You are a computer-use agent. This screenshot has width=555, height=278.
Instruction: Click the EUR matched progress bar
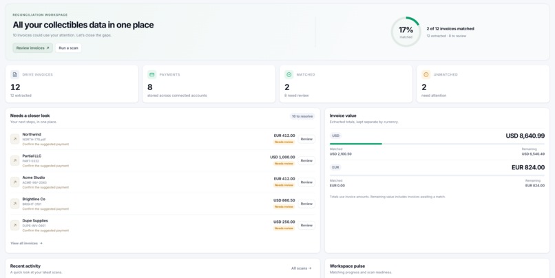(x=437, y=175)
